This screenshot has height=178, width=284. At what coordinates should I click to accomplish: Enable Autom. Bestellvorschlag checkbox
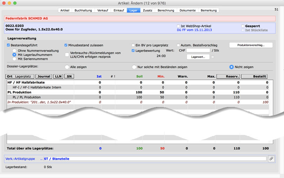[178, 45]
